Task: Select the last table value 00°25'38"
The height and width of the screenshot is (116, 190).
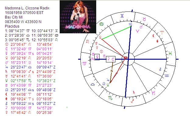Action: pos(45,113)
